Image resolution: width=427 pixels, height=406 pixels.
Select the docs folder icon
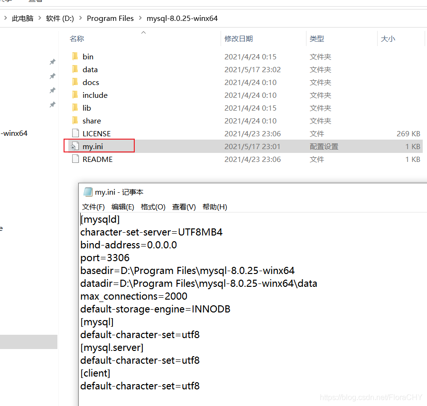(75, 82)
